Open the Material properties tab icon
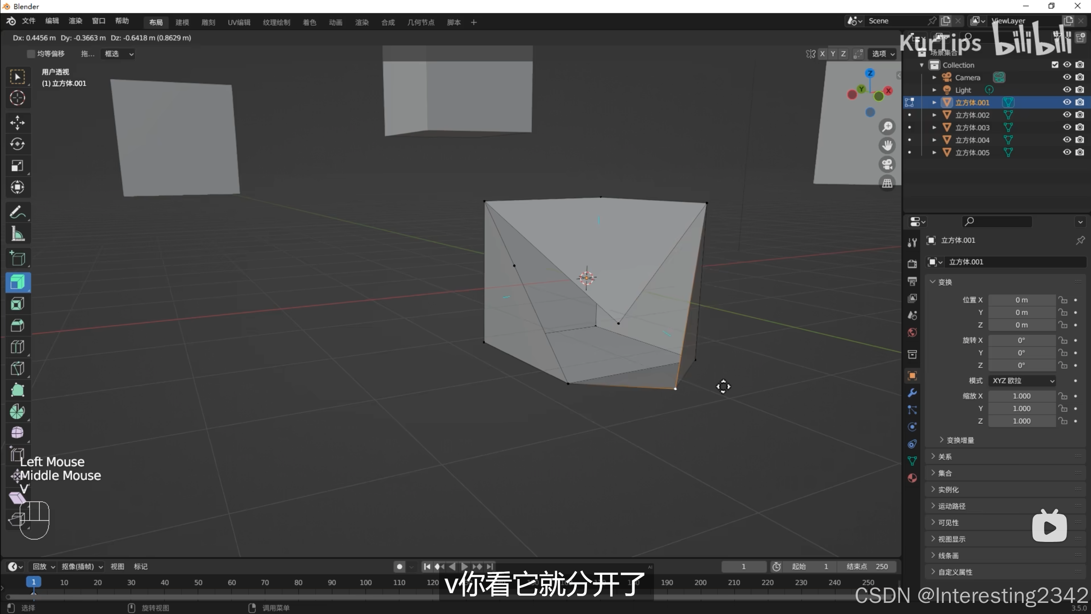 click(912, 478)
